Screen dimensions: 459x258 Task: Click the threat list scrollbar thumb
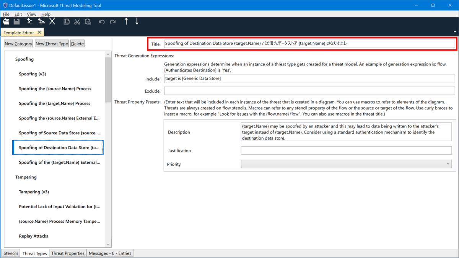pos(108,80)
